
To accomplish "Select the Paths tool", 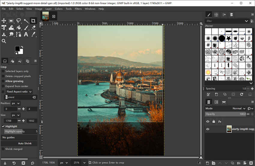I will (x=19, y=34).
